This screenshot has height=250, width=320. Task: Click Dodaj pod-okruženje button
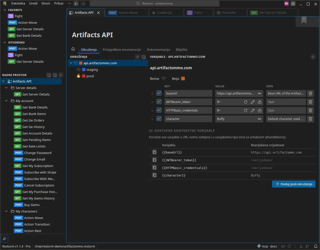pyautogui.click(x=294, y=184)
